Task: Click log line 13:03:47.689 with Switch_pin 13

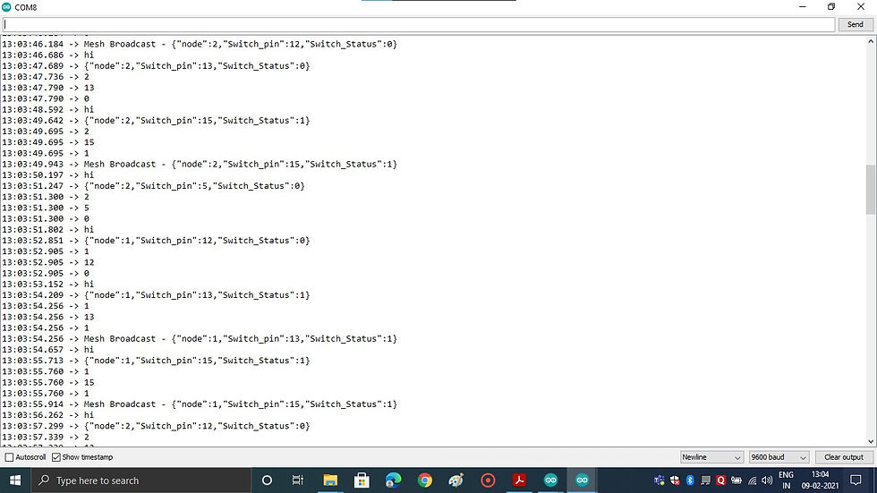Action: pyautogui.click(x=156, y=66)
